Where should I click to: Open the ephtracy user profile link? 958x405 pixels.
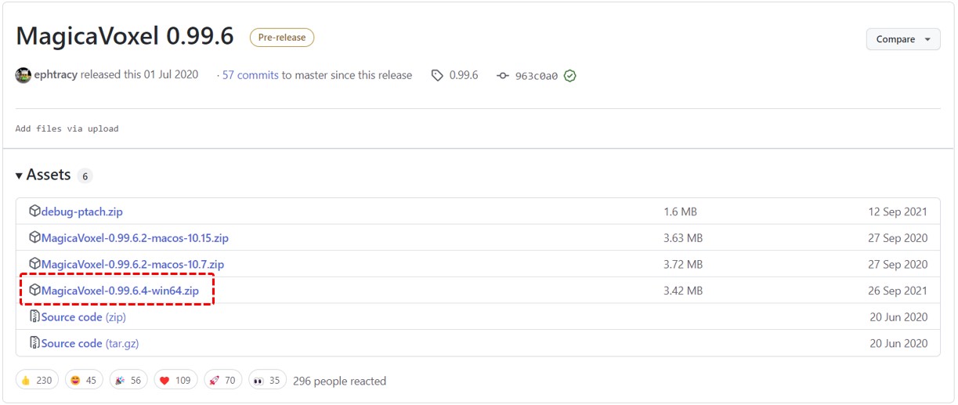(56, 75)
